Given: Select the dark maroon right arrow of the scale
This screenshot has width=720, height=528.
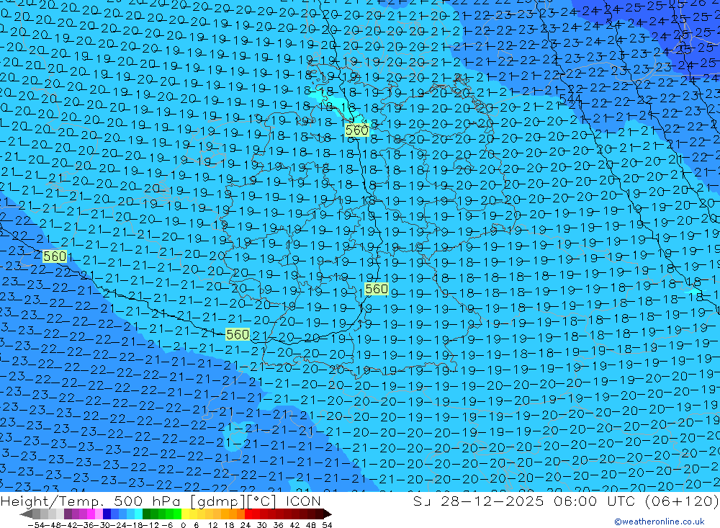Looking at the screenshot, I should (x=327, y=514).
